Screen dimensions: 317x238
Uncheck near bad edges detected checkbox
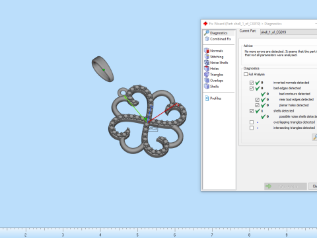[257, 100]
